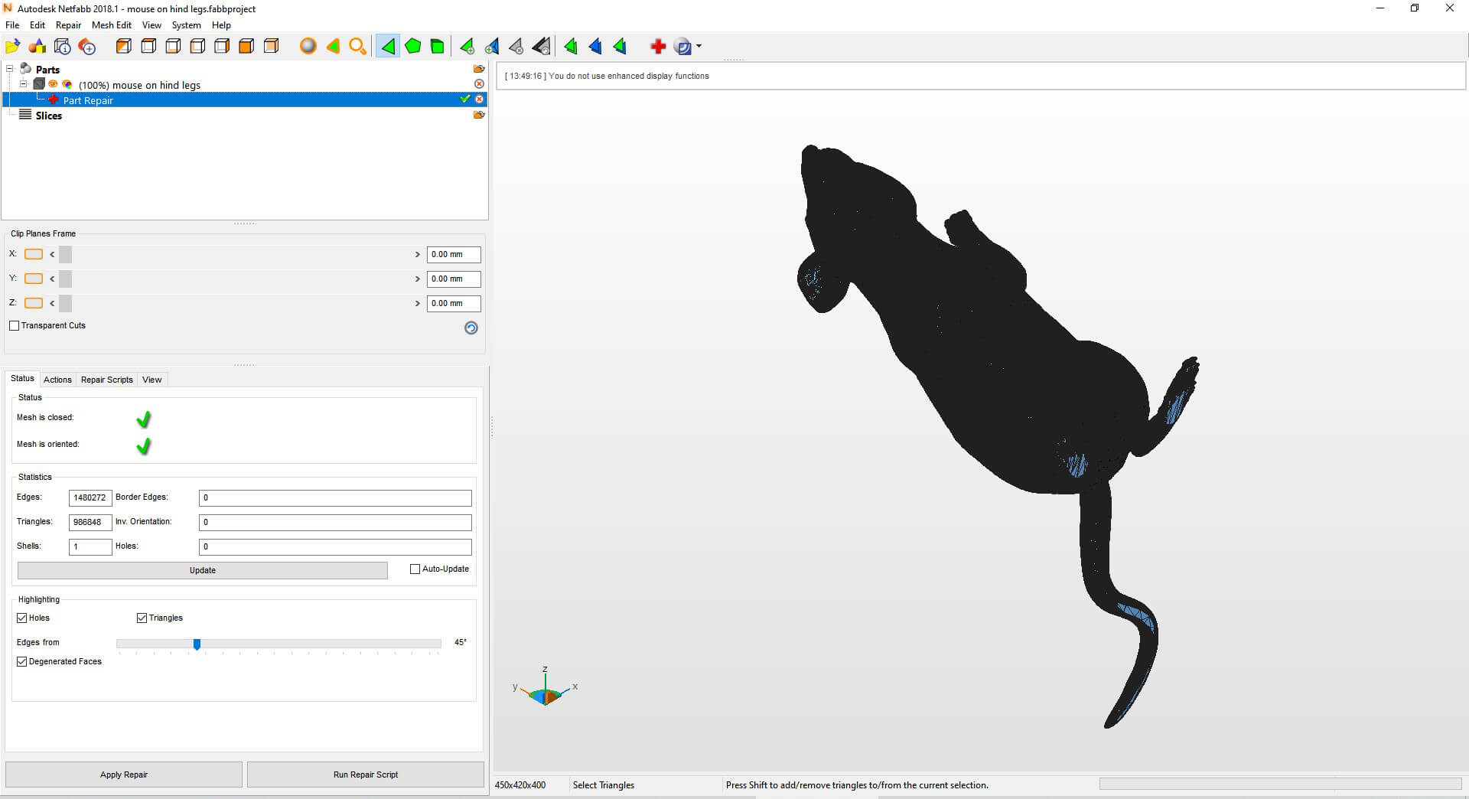Screen dimensions: 1469x799
Task: Reset the clip planes with circular arrow
Action: pos(471,328)
